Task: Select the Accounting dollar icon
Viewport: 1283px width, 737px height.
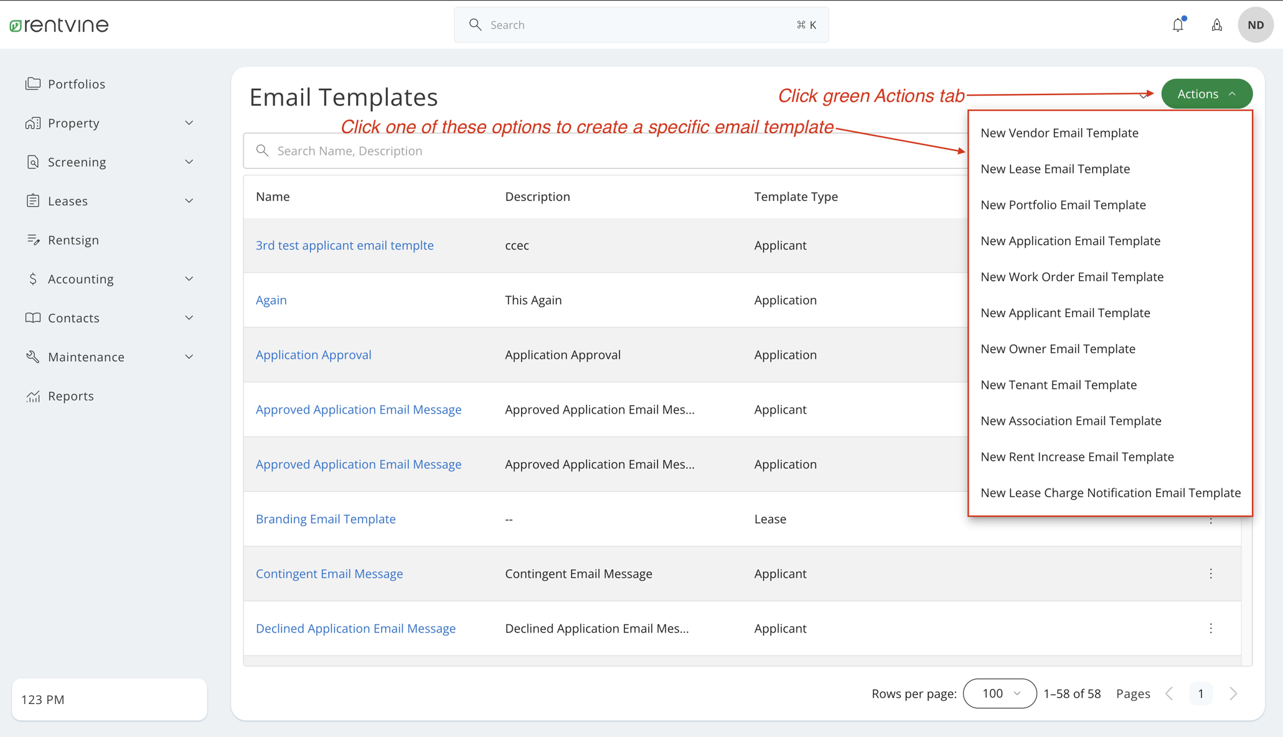Action: point(80,279)
